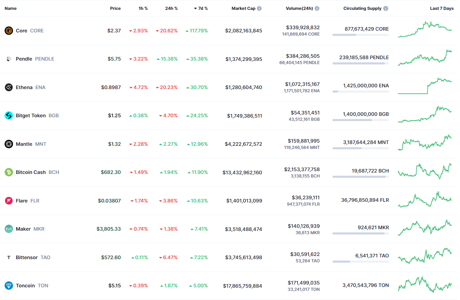
Task: Open Bitget Token's 7-day sparkline chart
Action: click(425, 114)
